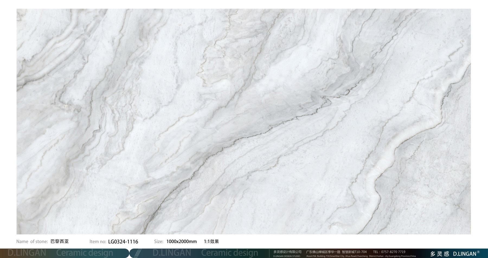Screen dimensions: 488x258
Task: Click the marble slab preview image
Action: [243, 121]
